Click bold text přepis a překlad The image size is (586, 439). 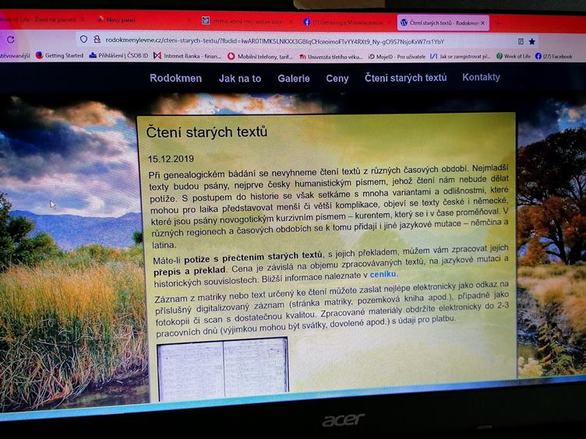tap(189, 271)
